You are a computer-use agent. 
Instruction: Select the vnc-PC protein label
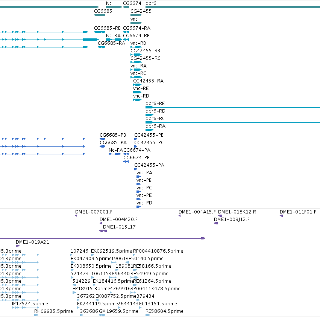click(x=144, y=188)
